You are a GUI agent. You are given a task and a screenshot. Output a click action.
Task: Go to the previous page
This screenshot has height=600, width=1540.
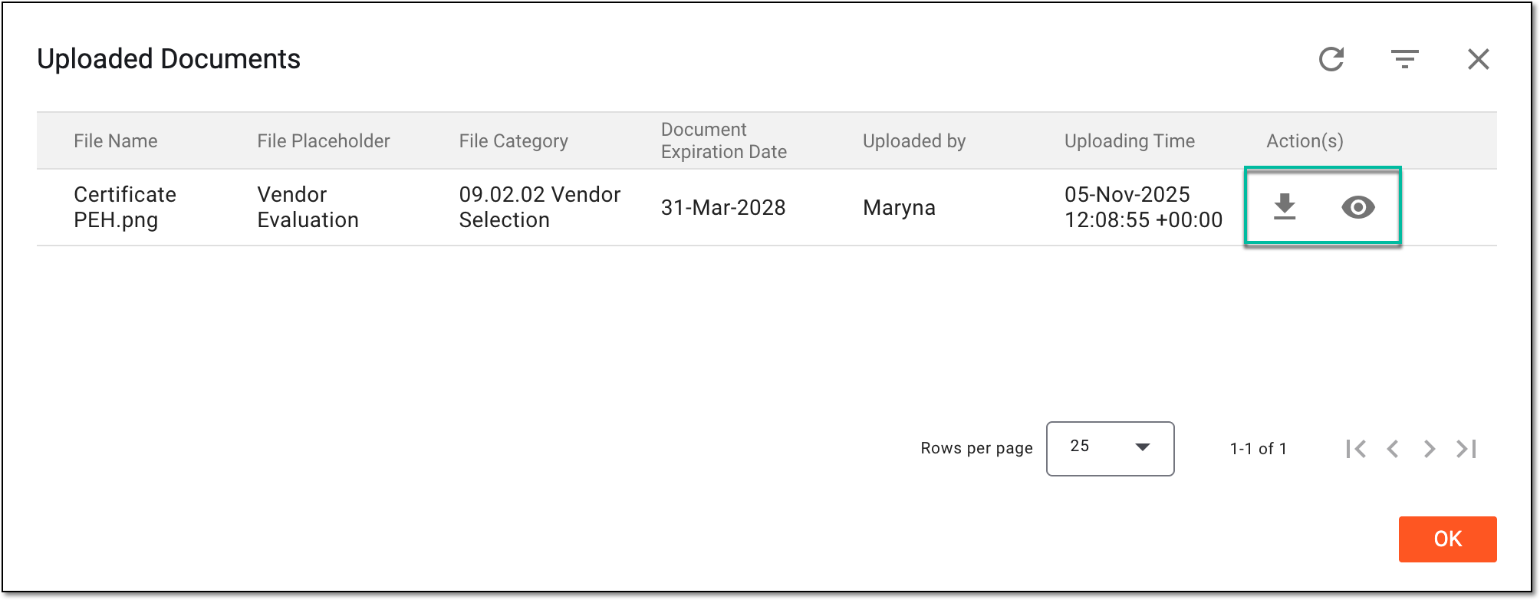tap(1393, 449)
